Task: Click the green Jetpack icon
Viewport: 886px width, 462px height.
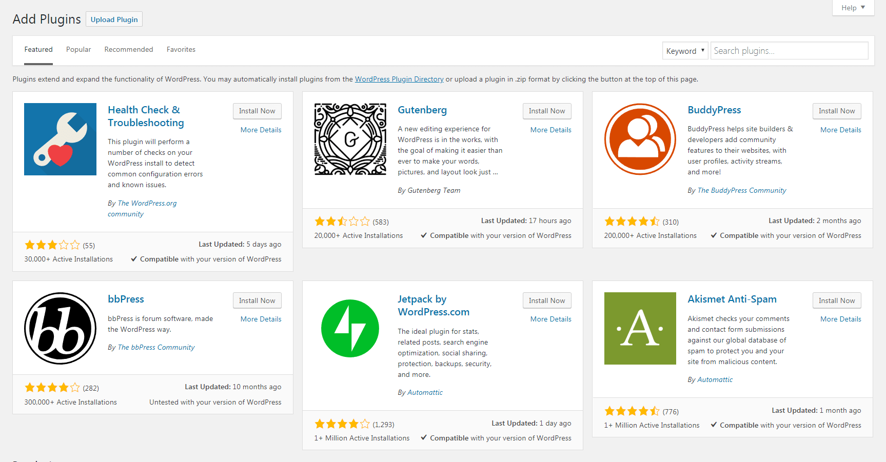Action: [x=350, y=328]
